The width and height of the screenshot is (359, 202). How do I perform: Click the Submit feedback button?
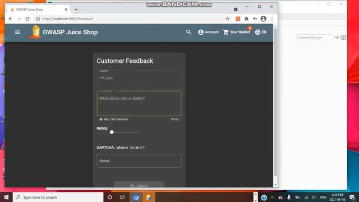coord(139,185)
